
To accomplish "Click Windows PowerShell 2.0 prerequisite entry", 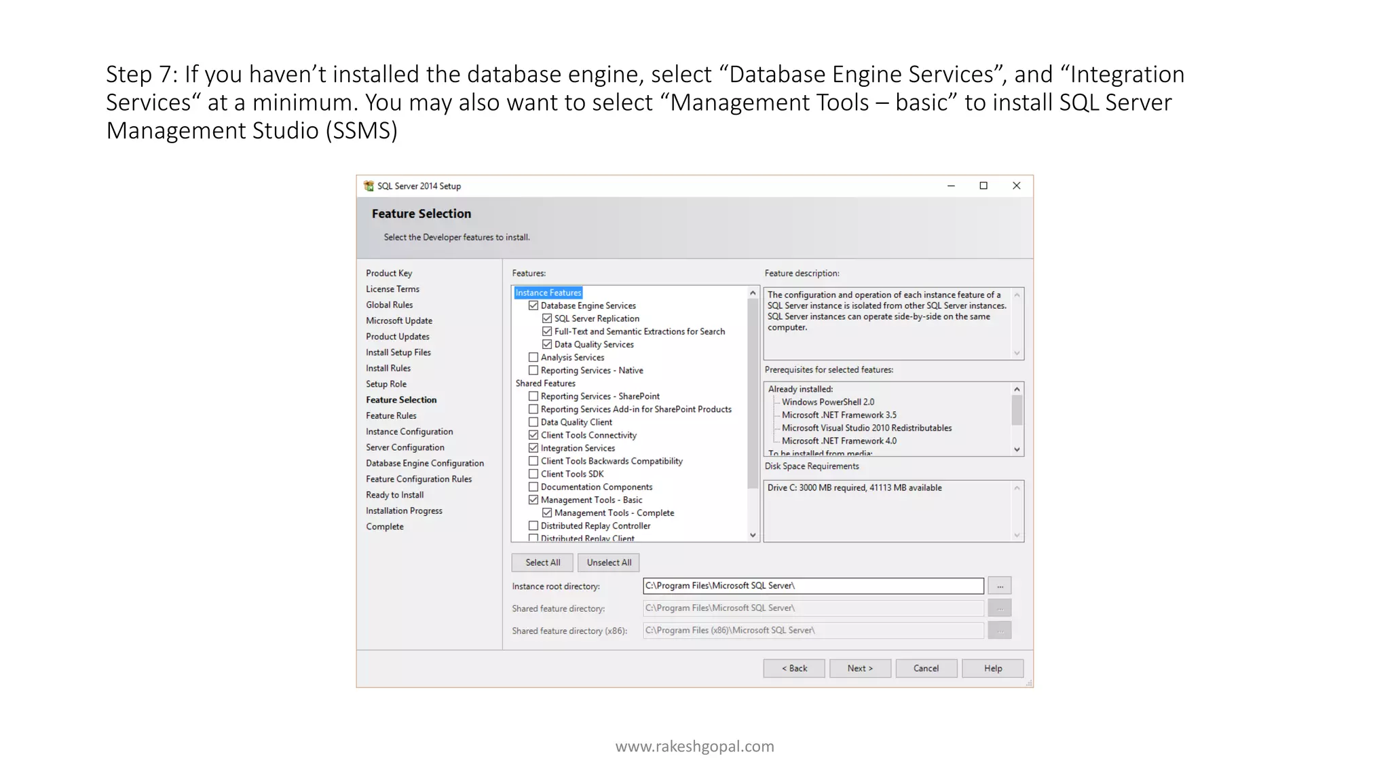I will (828, 402).
